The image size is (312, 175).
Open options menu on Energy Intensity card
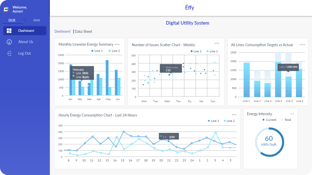[292, 114]
